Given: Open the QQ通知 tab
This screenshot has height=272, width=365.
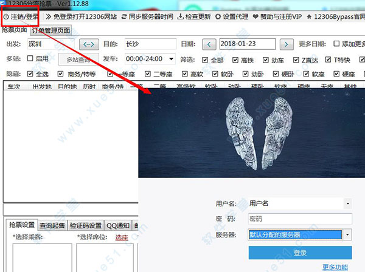Looking at the screenshot, I should pyautogui.click(x=118, y=225).
